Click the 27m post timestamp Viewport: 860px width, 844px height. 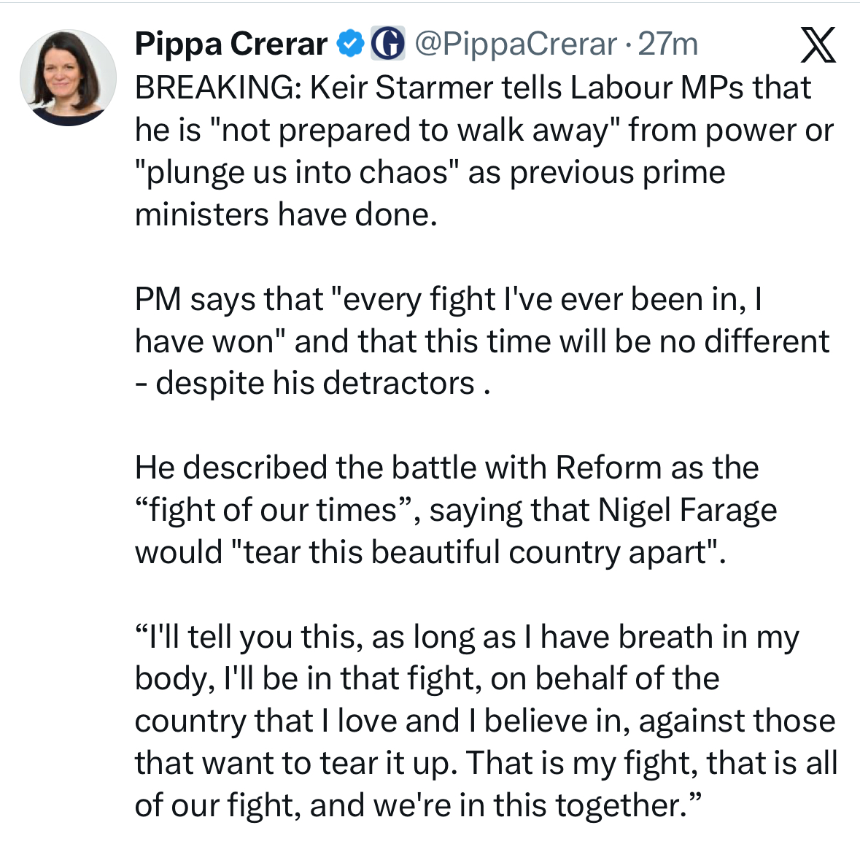[668, 44]
